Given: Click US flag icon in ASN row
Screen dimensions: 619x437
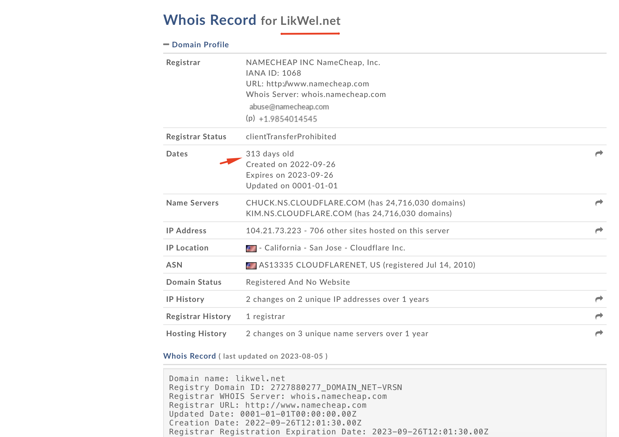Looking at the screenshot, I should click(x=251, y=266).
